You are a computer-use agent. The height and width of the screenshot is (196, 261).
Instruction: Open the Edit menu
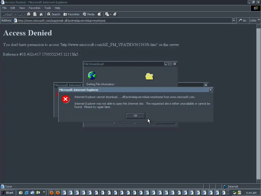13,8
